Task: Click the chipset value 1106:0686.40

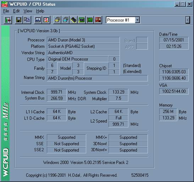Action: (x=174, y=78)
